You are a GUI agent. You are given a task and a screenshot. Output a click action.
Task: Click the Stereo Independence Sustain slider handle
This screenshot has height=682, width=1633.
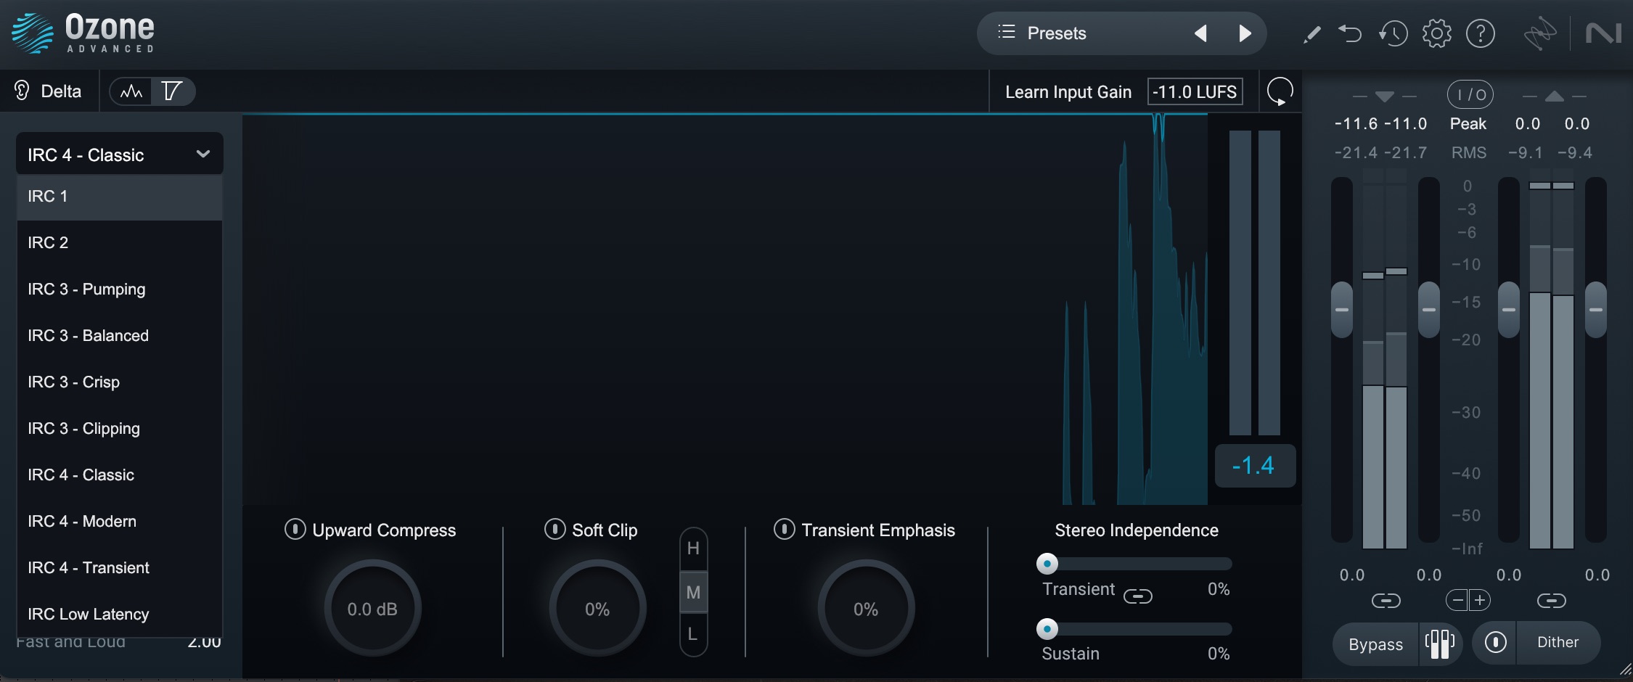pos(1047,628)
